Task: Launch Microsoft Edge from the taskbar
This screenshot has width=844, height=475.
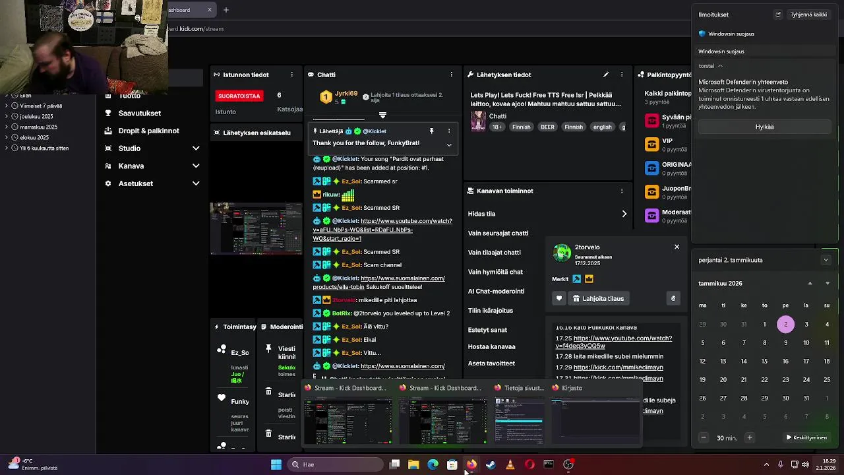Action: pyautogui.click(x=433, y=464)
